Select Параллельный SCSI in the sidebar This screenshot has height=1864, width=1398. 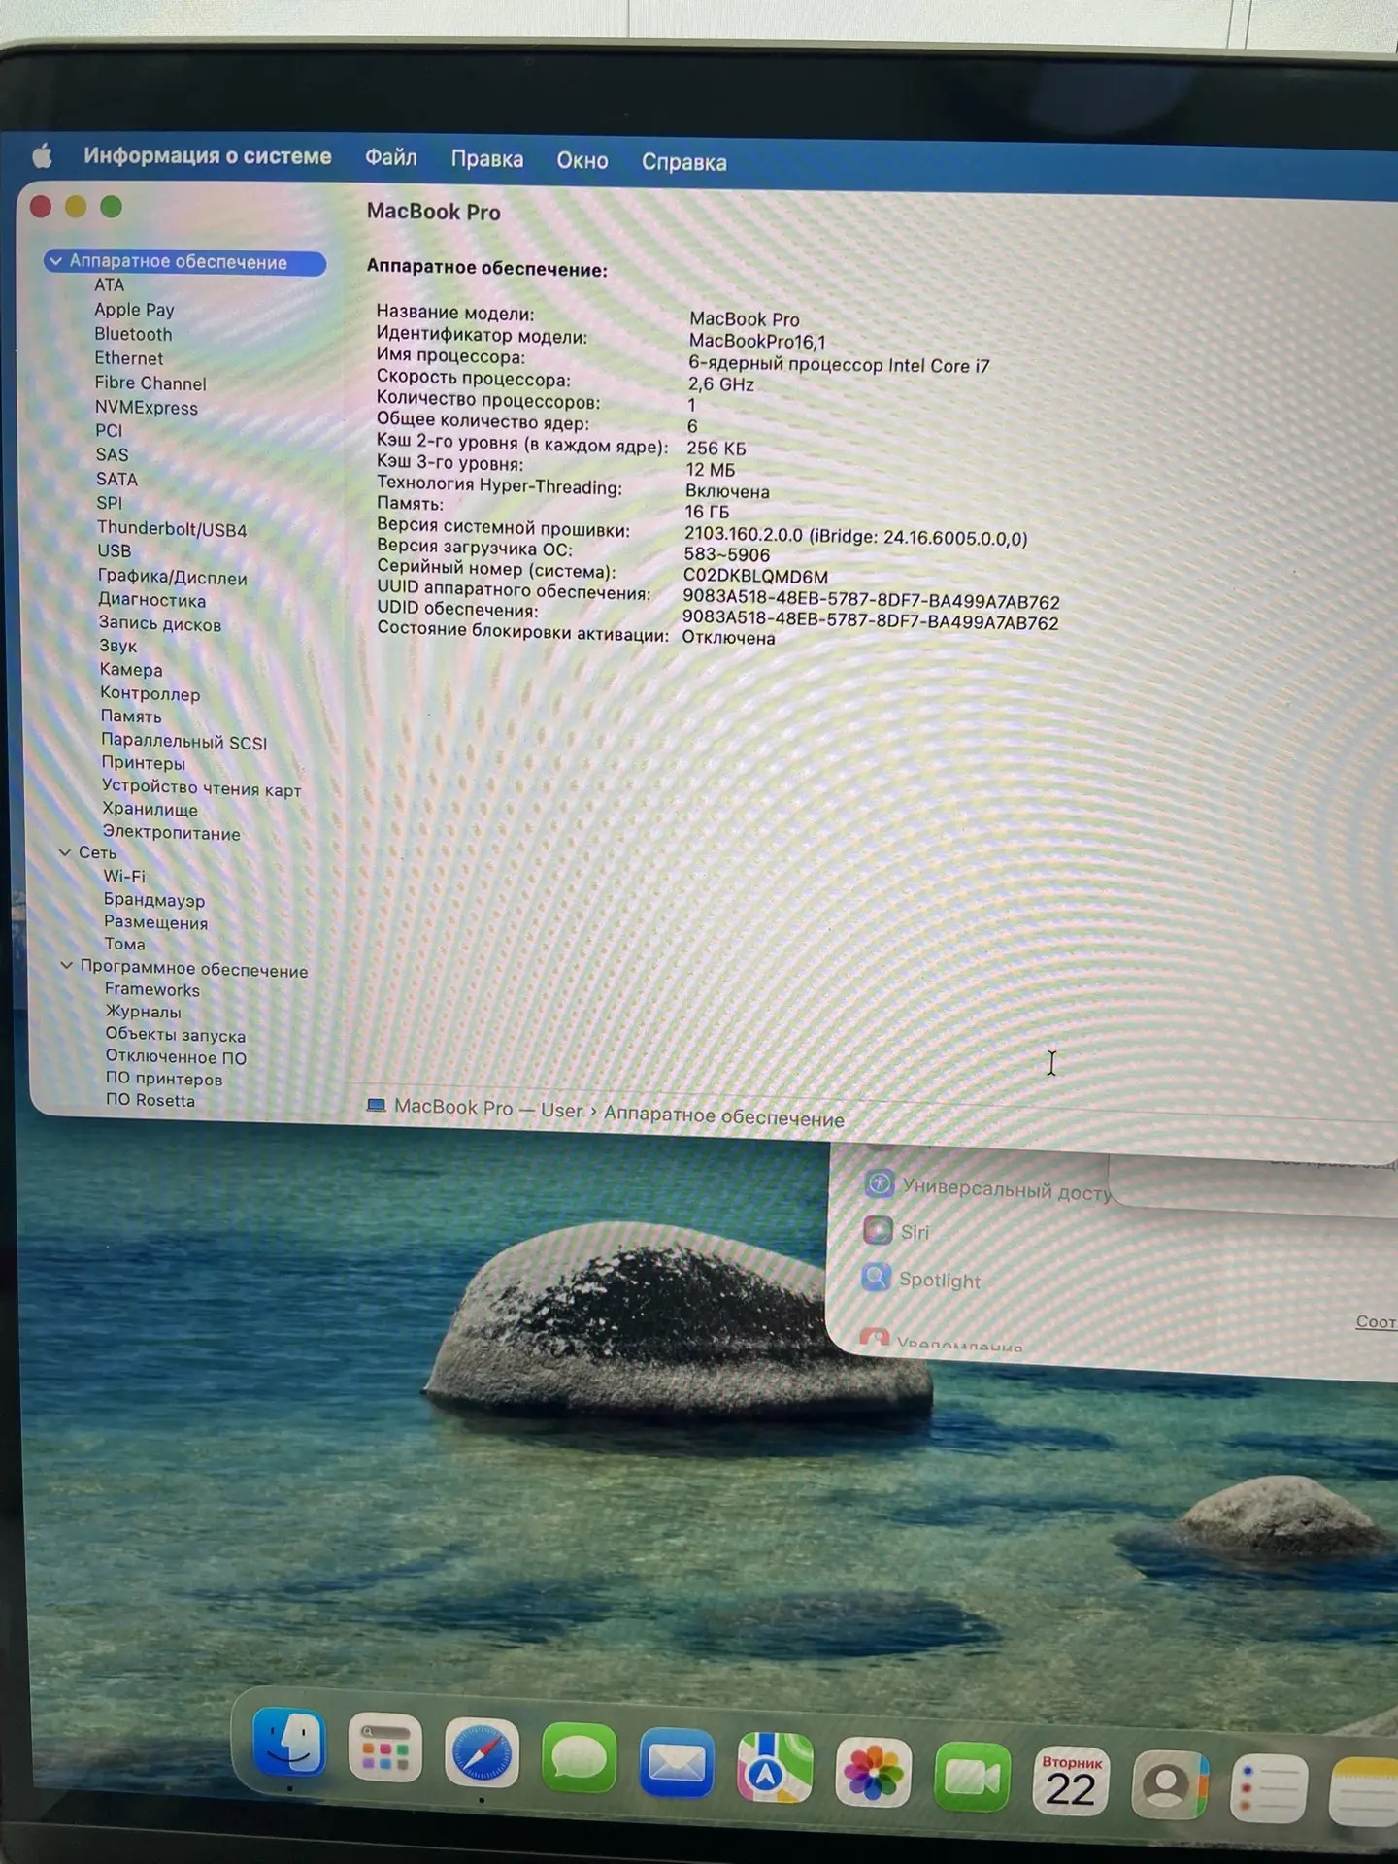[x=183, y=741]
